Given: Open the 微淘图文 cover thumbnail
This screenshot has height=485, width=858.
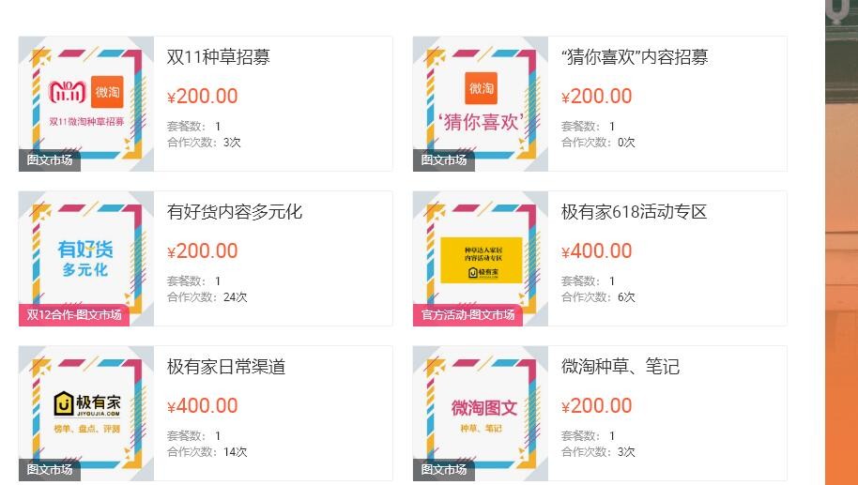Looking at the screenshot, I should click(x=481, y=414).
